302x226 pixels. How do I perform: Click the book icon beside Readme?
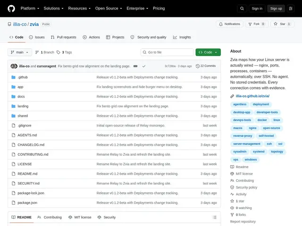[x=232, y=167]
